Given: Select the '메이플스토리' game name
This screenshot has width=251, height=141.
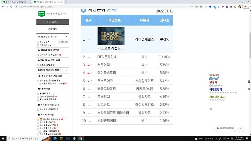Looking at the screenshot, I should 107,73.
